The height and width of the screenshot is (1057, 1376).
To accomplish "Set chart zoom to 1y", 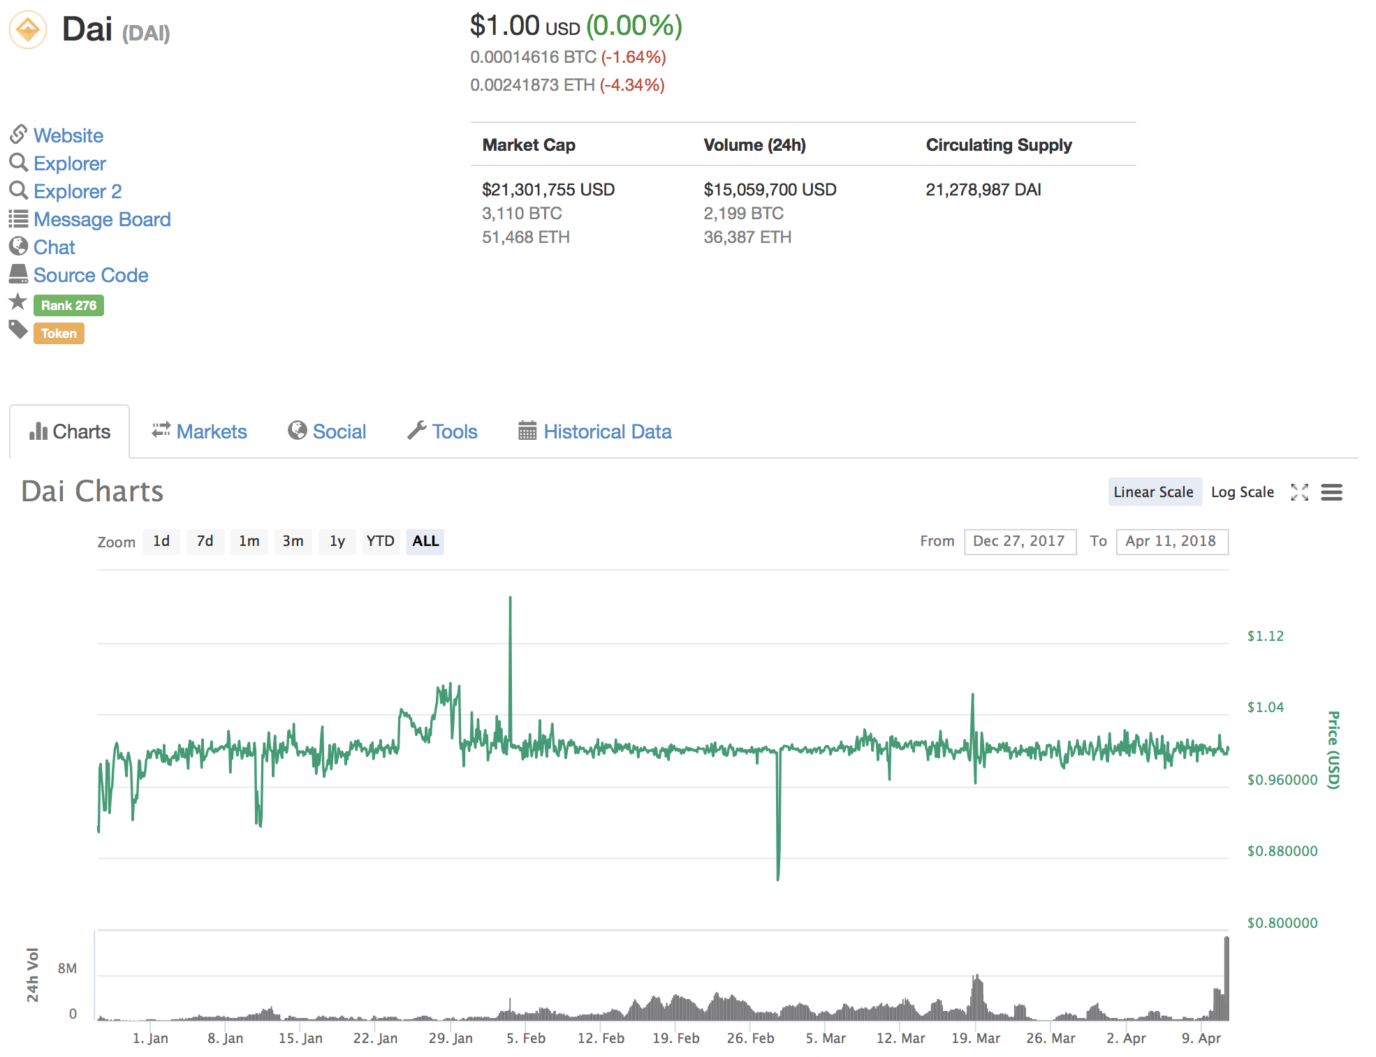I will click(337, 541).
